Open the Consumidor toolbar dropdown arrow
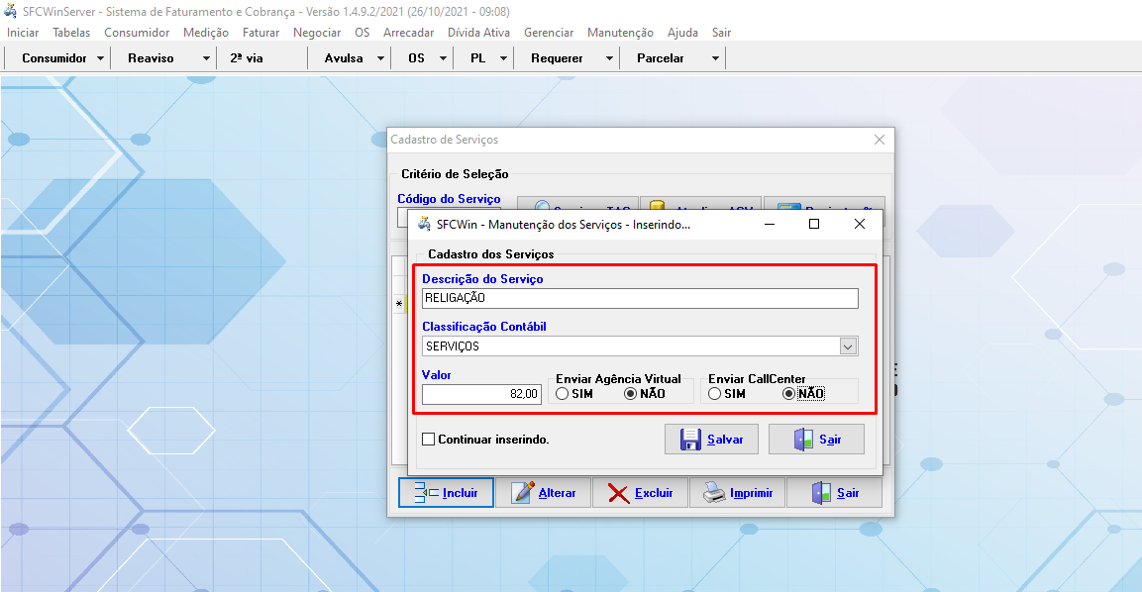Image resolution: width=1142 pixels, height=592 pixels. tap(101, 58)
